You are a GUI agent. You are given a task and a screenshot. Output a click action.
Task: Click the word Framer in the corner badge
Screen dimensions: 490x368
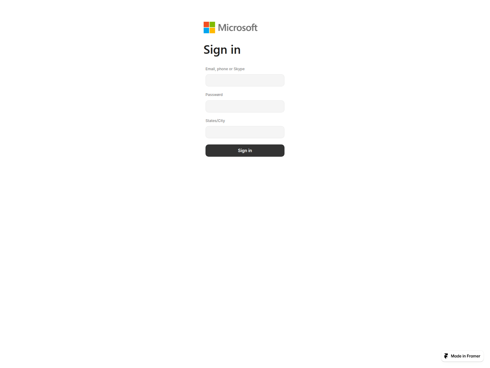(473, 356)
